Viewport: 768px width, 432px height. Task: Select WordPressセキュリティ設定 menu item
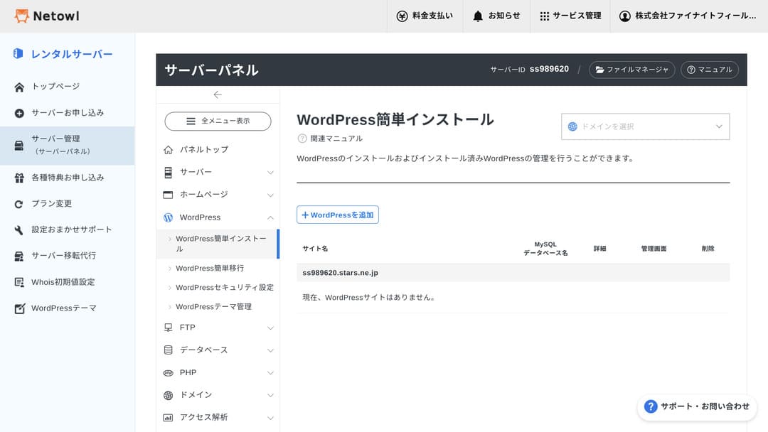coord(224,287)
